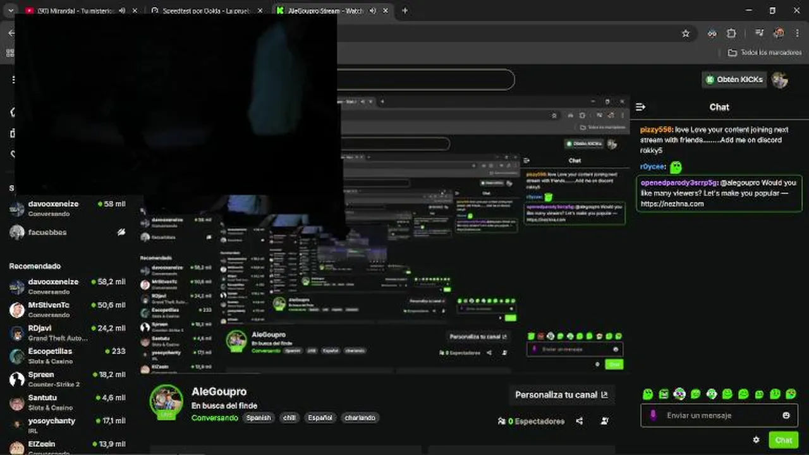The width and height of the screenshot is (809, 455).
Task: Click the 0 Espectadores viewers count
Action: pyautogui.click(x=531, y=421)
